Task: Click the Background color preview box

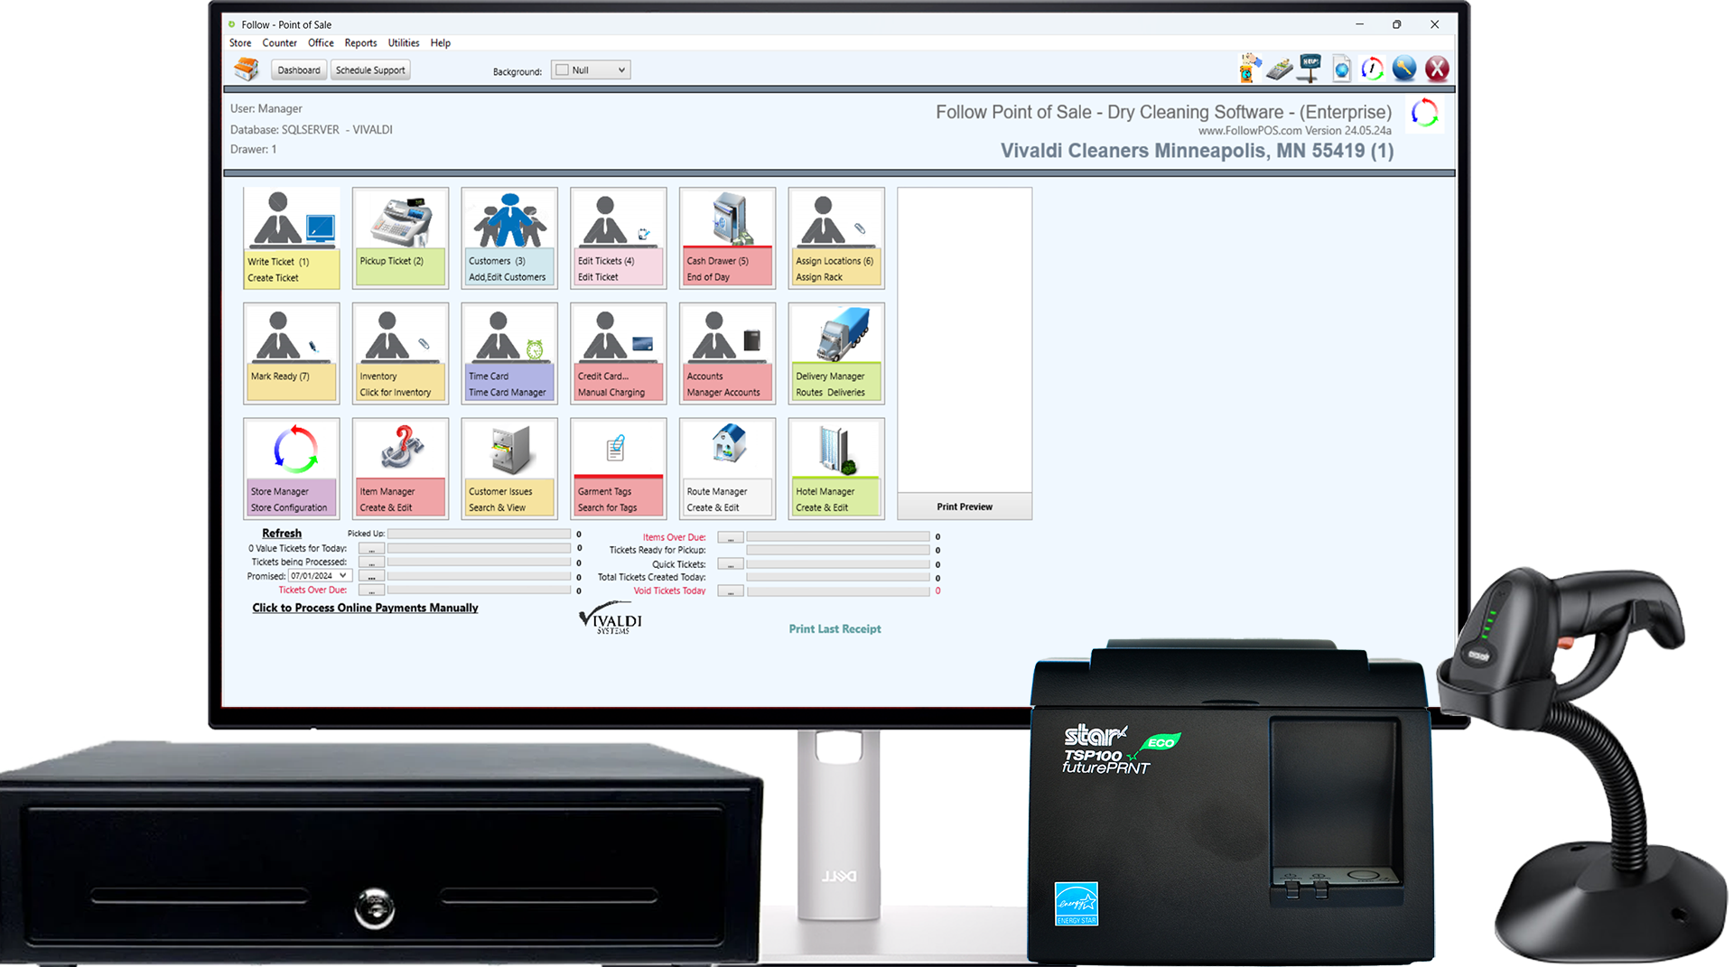Action: [x=562, y=70]
